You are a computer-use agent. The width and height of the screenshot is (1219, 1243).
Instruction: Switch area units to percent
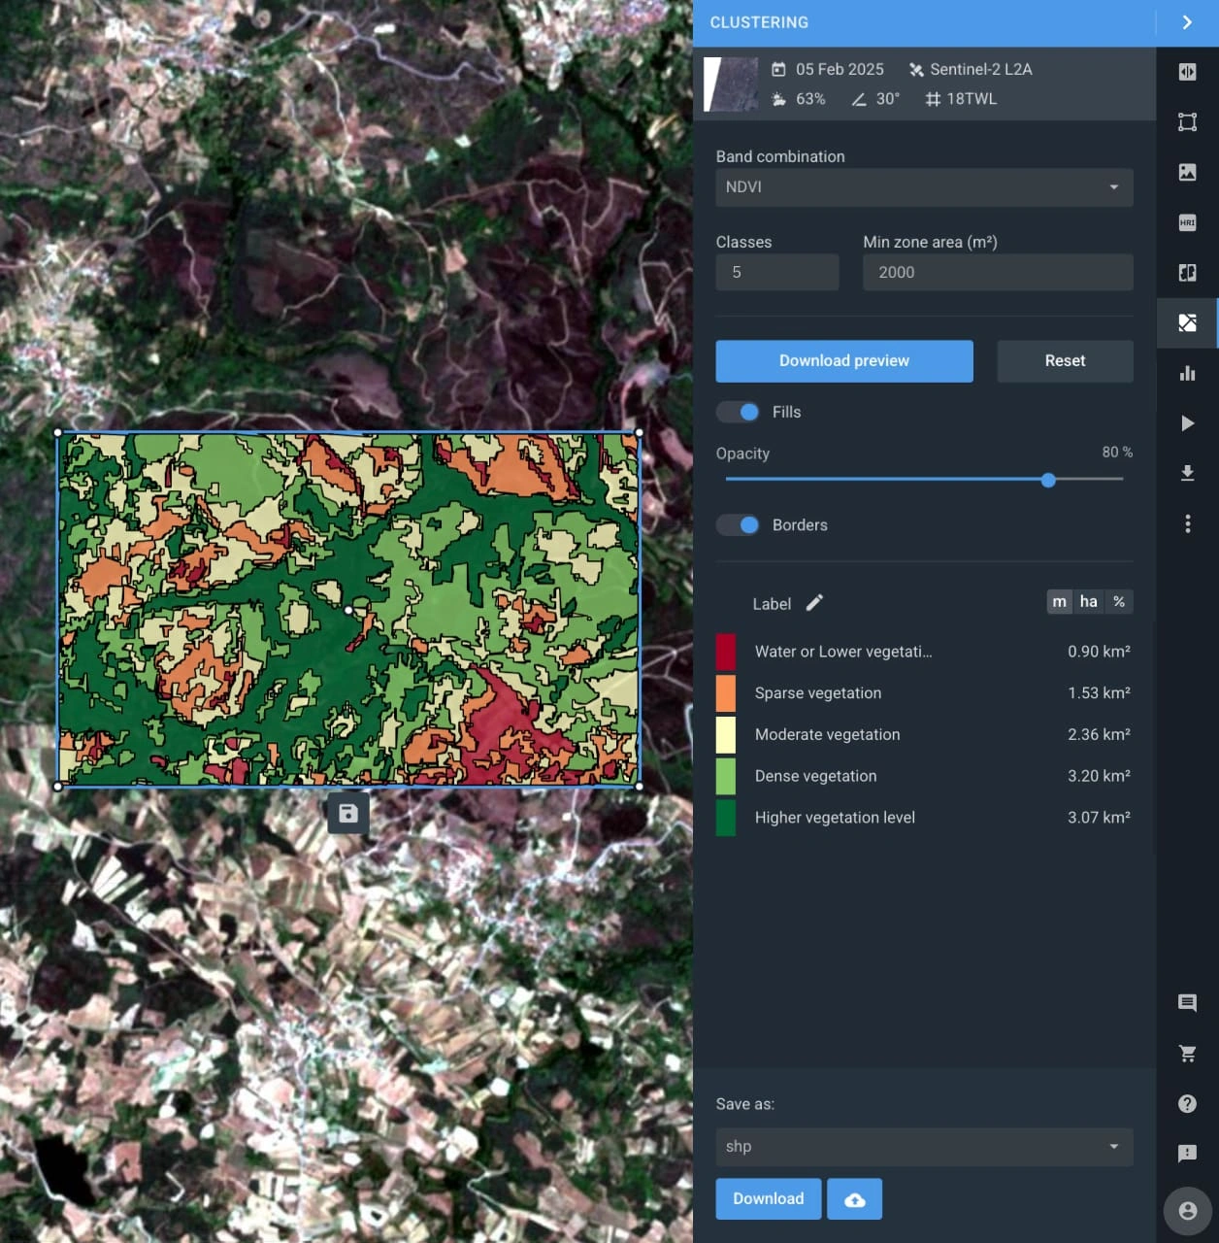pos(1119,602)
